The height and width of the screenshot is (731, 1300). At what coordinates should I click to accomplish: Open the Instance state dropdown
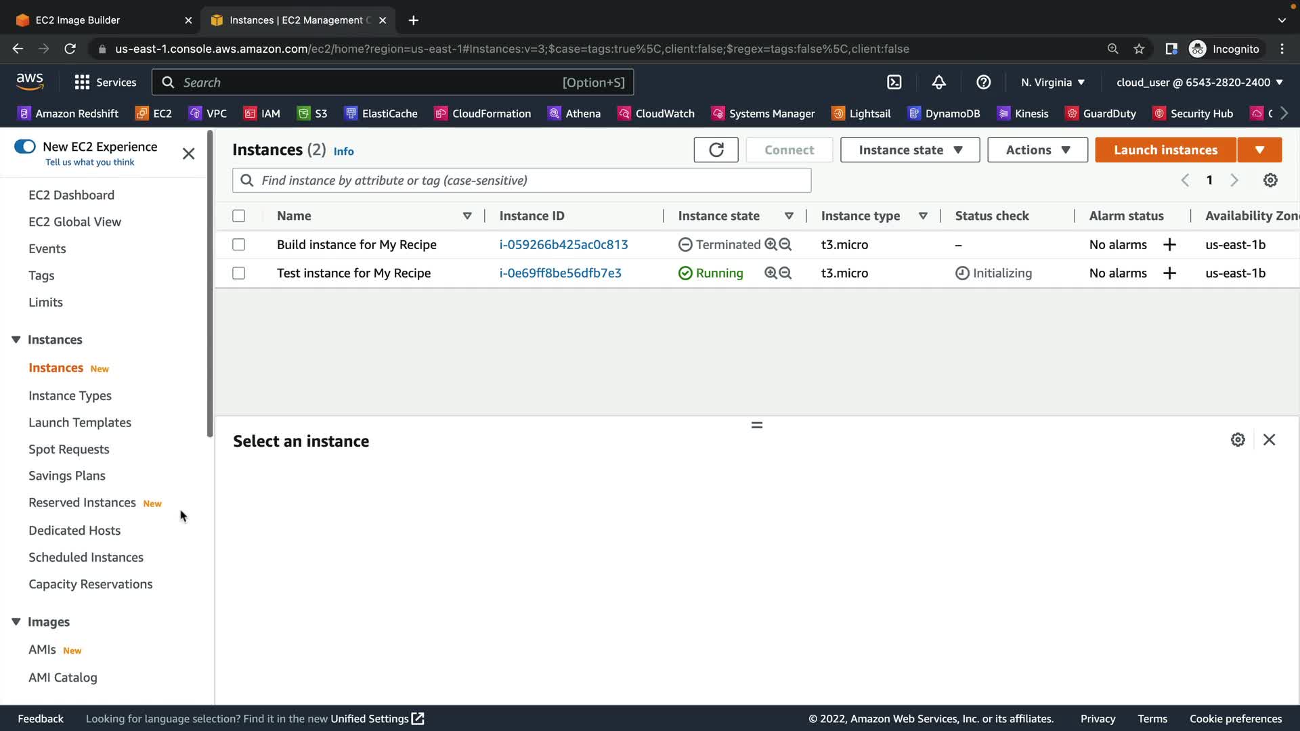909,150
